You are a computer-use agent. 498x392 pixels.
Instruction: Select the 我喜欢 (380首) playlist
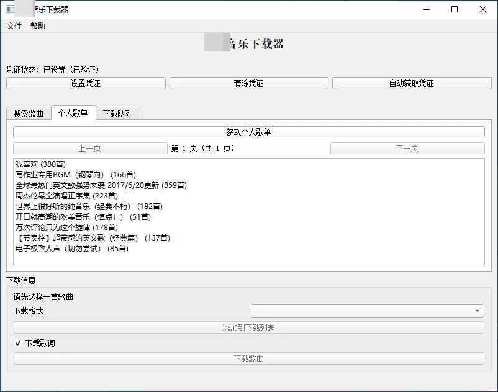[x=40, y=164]
